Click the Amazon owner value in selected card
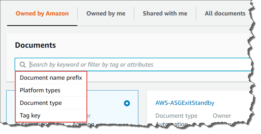 (83, 125)
